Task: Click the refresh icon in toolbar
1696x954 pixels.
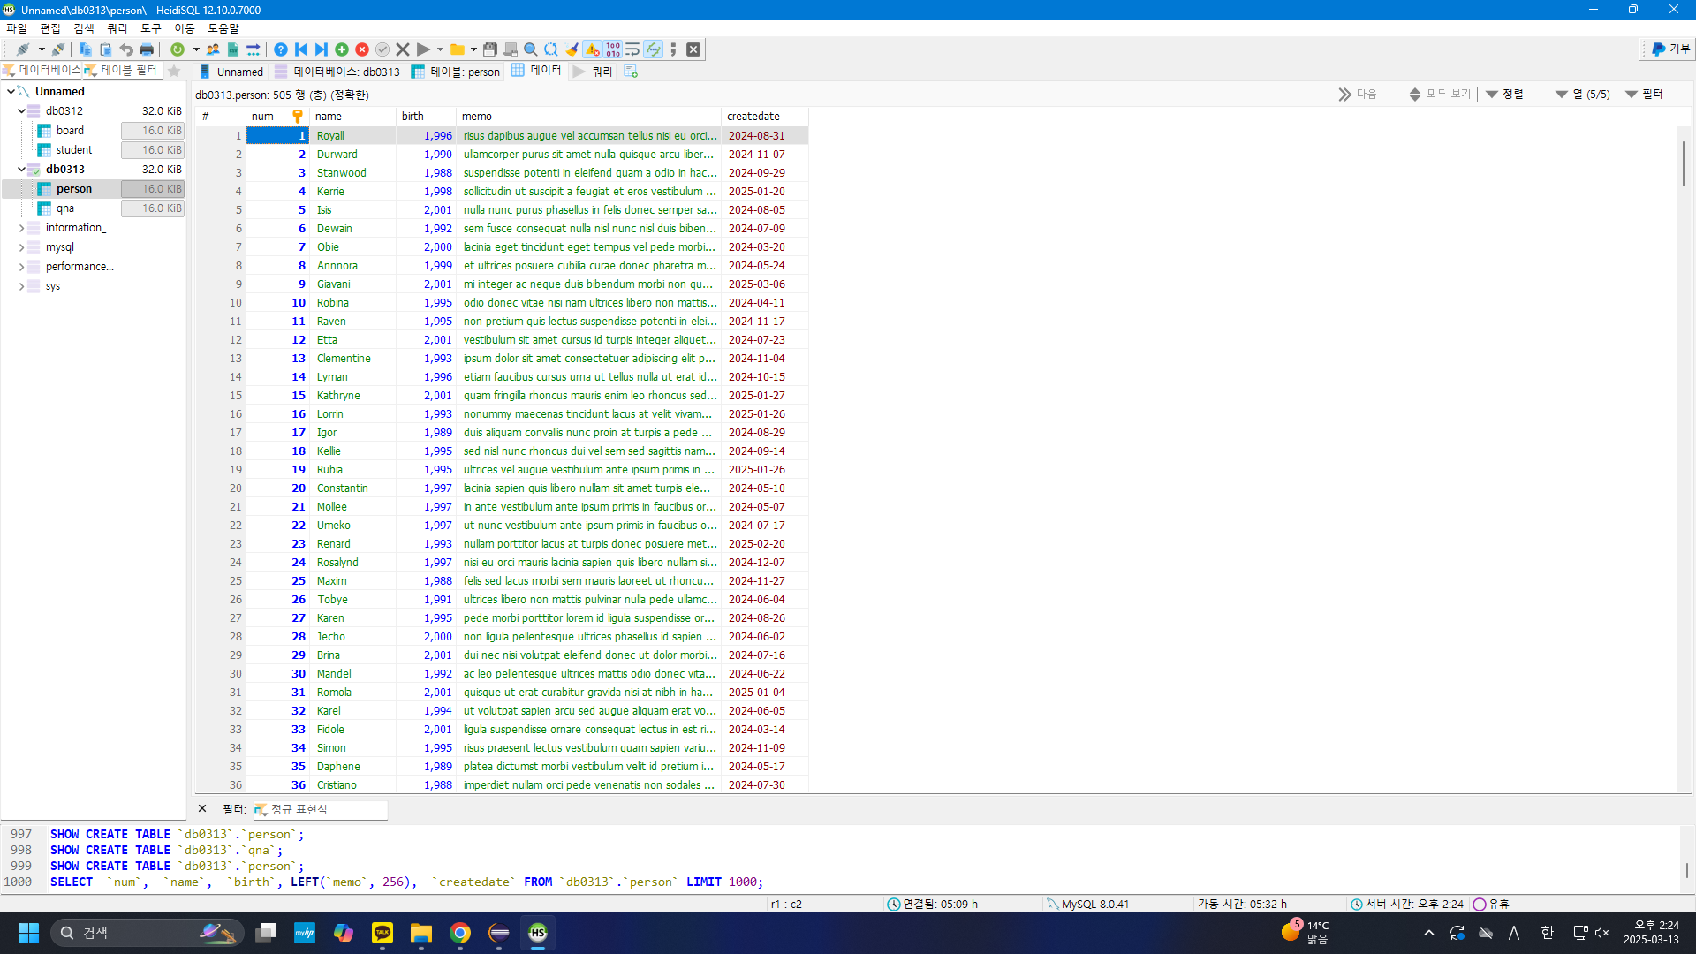Action: (178, 49)
